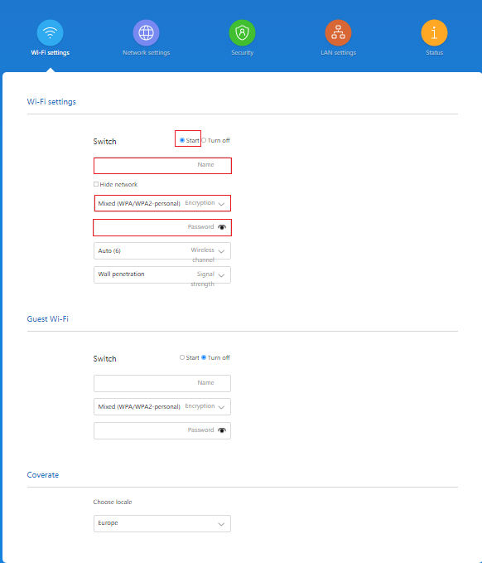Open the LAN settings icon

(x=338, y=32)
